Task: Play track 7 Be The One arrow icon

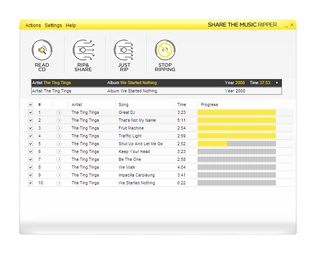Action: click(x=59, y=159)
